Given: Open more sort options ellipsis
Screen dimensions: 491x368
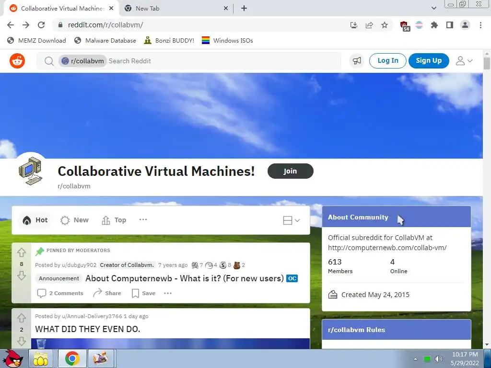Looking at the screenshot, I should 143,219.
